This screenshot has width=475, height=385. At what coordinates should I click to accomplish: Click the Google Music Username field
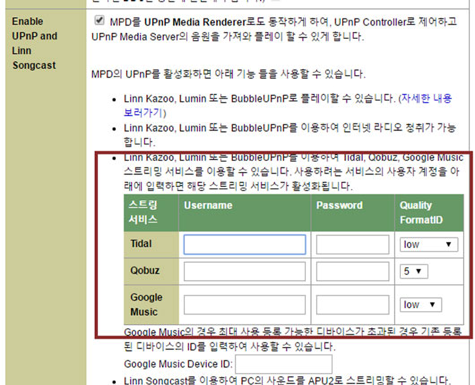245,305
